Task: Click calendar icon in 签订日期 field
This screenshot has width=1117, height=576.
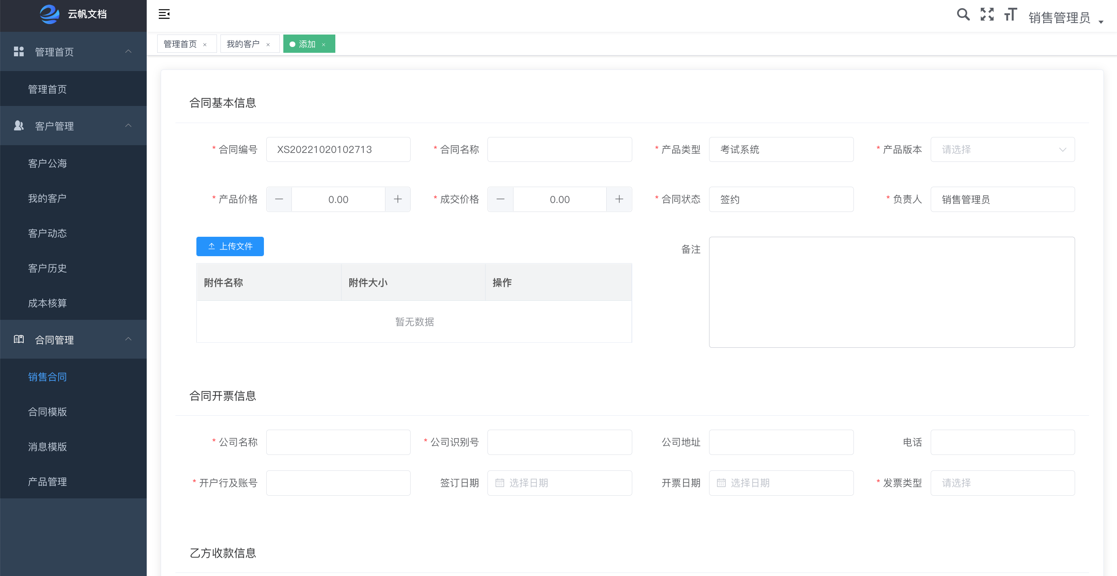Action: coord(500,483)
